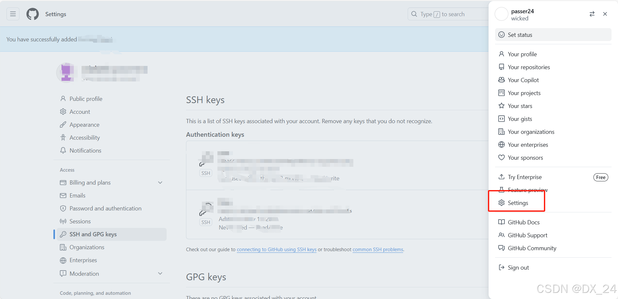Click the gear icon beside Settings in menu

502,203
